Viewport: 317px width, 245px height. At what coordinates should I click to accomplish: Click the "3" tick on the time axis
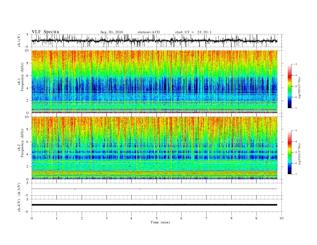pos(106,218)
